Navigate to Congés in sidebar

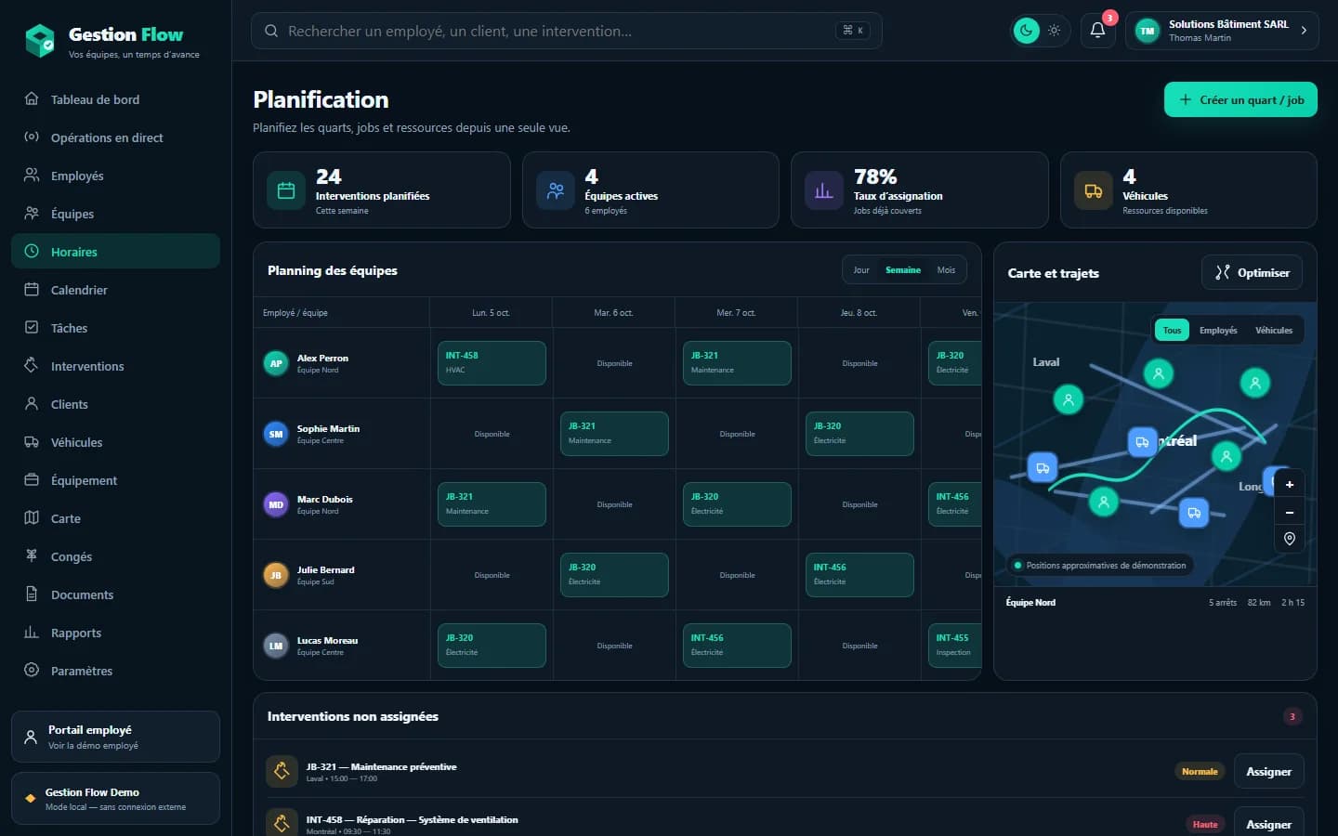[115, 556]
